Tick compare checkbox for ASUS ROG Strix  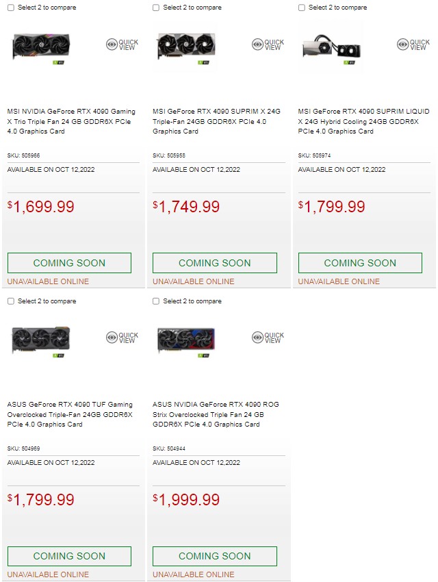point(156,301)
